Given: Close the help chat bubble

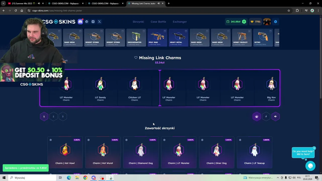Looking at the screenshot, I should pyautogui.click(x=314, y=148).
